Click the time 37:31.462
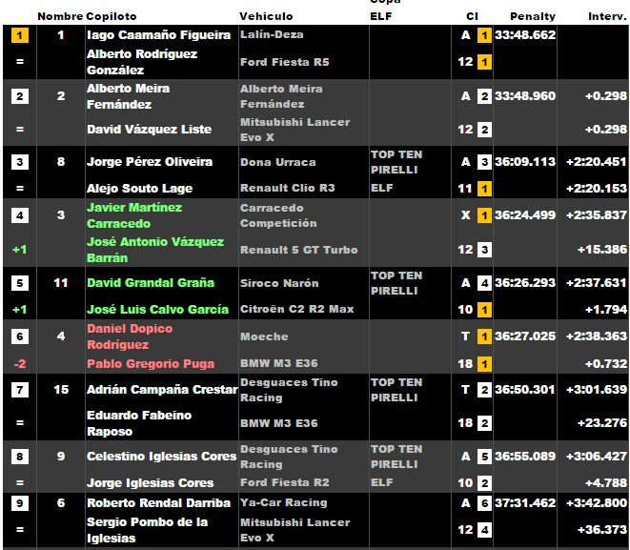The height and width of the screenshot is (550, 630). (x=525, y=502)
